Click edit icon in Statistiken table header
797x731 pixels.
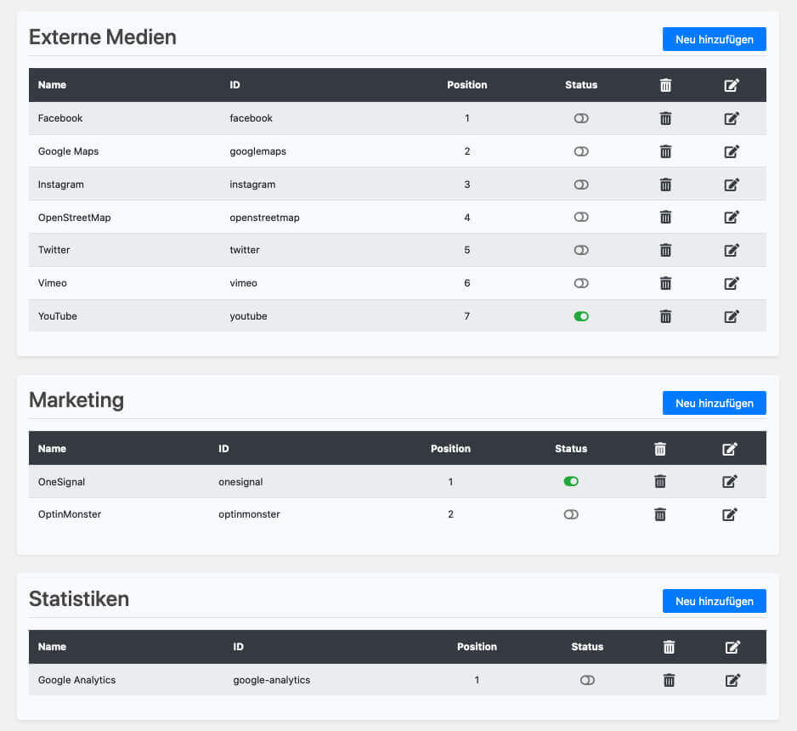point(732,647)
